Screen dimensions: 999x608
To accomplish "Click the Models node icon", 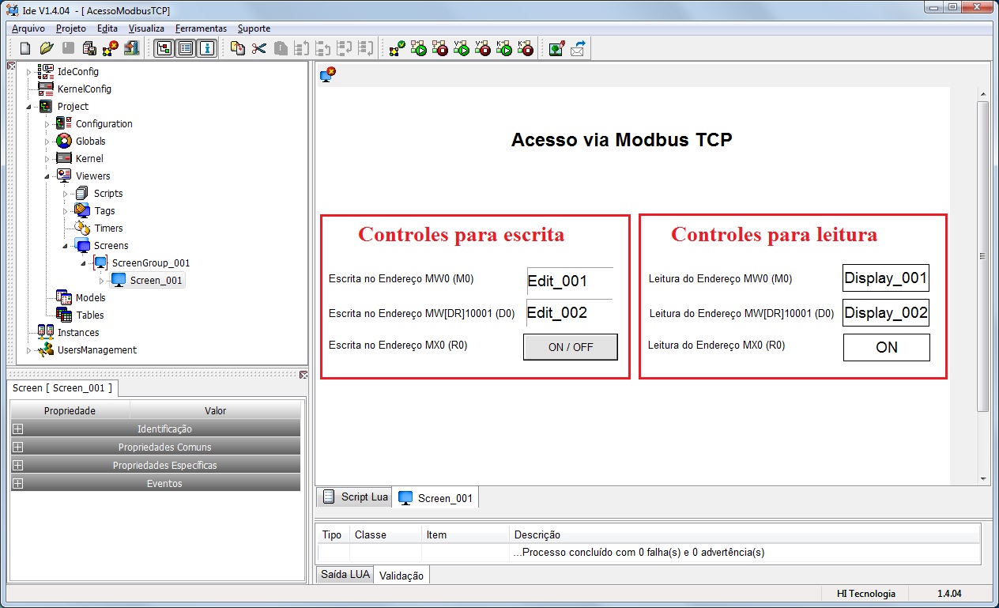I will pos(64,297).
